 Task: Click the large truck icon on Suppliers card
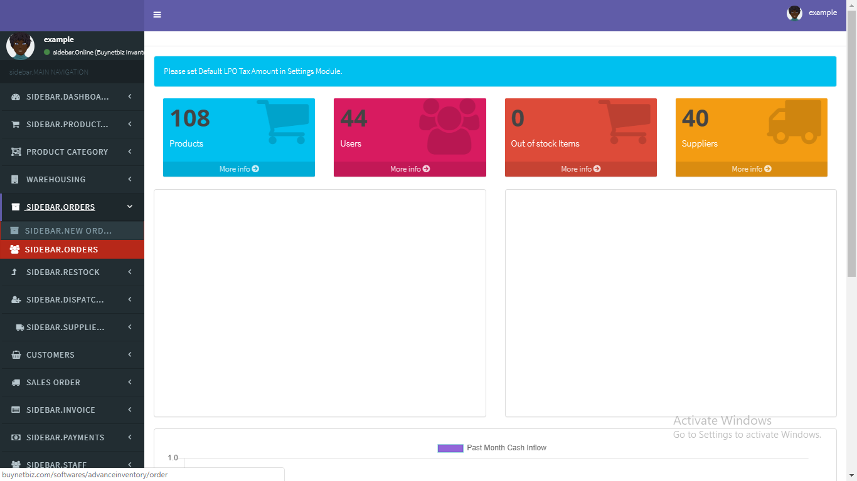[x=794, y=122]
